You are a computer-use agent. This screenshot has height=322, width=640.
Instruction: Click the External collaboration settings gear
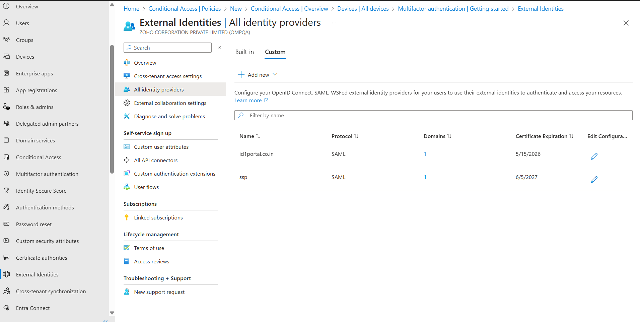[x=127, y=103]
